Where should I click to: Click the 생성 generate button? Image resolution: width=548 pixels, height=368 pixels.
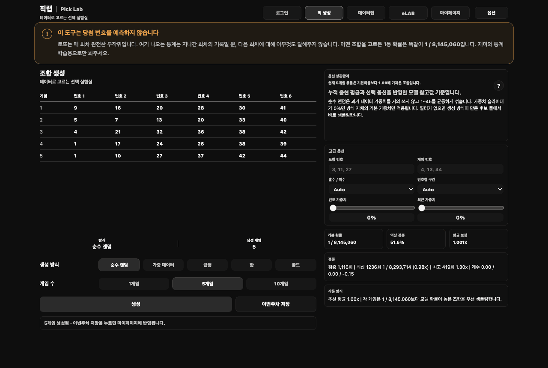tap(136, 304)
